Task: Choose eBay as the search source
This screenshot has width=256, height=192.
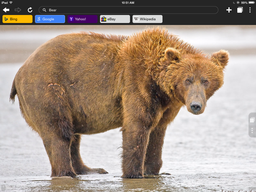Action: [x=115, y=19]
